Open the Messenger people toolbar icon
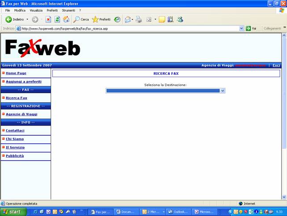The height and width of the screenshot is (216, 287). click(x=180, y=19)
